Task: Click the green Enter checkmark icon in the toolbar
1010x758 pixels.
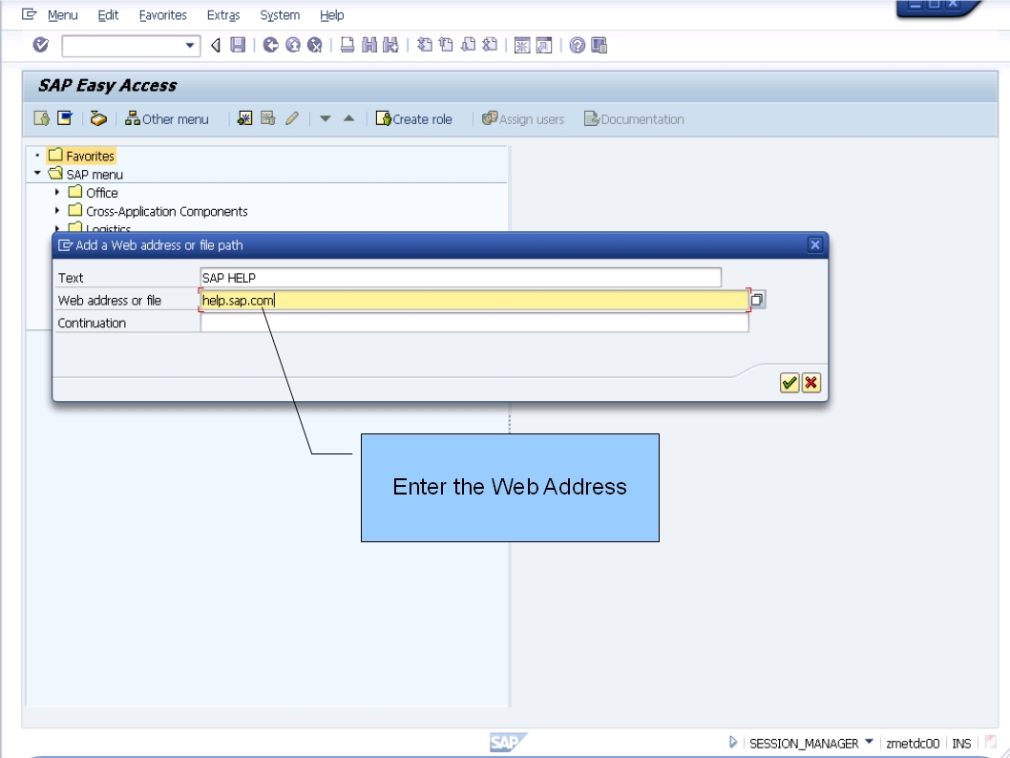Action: click(41, 45)
